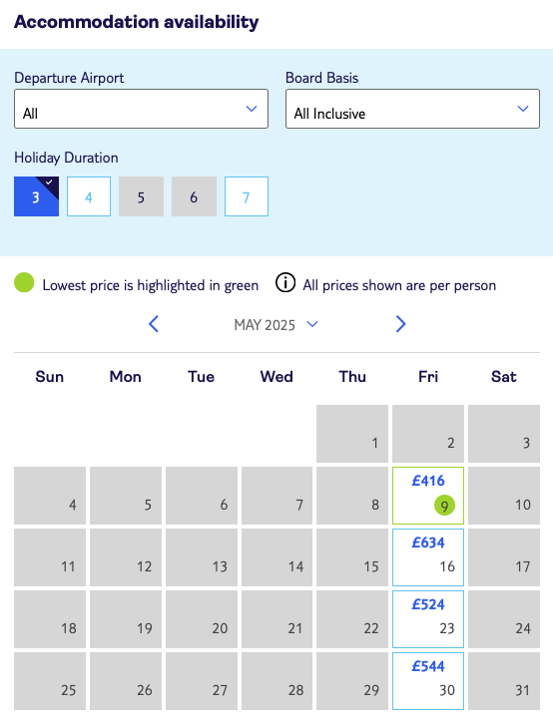Click the chevron in Departure Airport box
Viewport: 553px width, 723px height.
coord(252,109)
